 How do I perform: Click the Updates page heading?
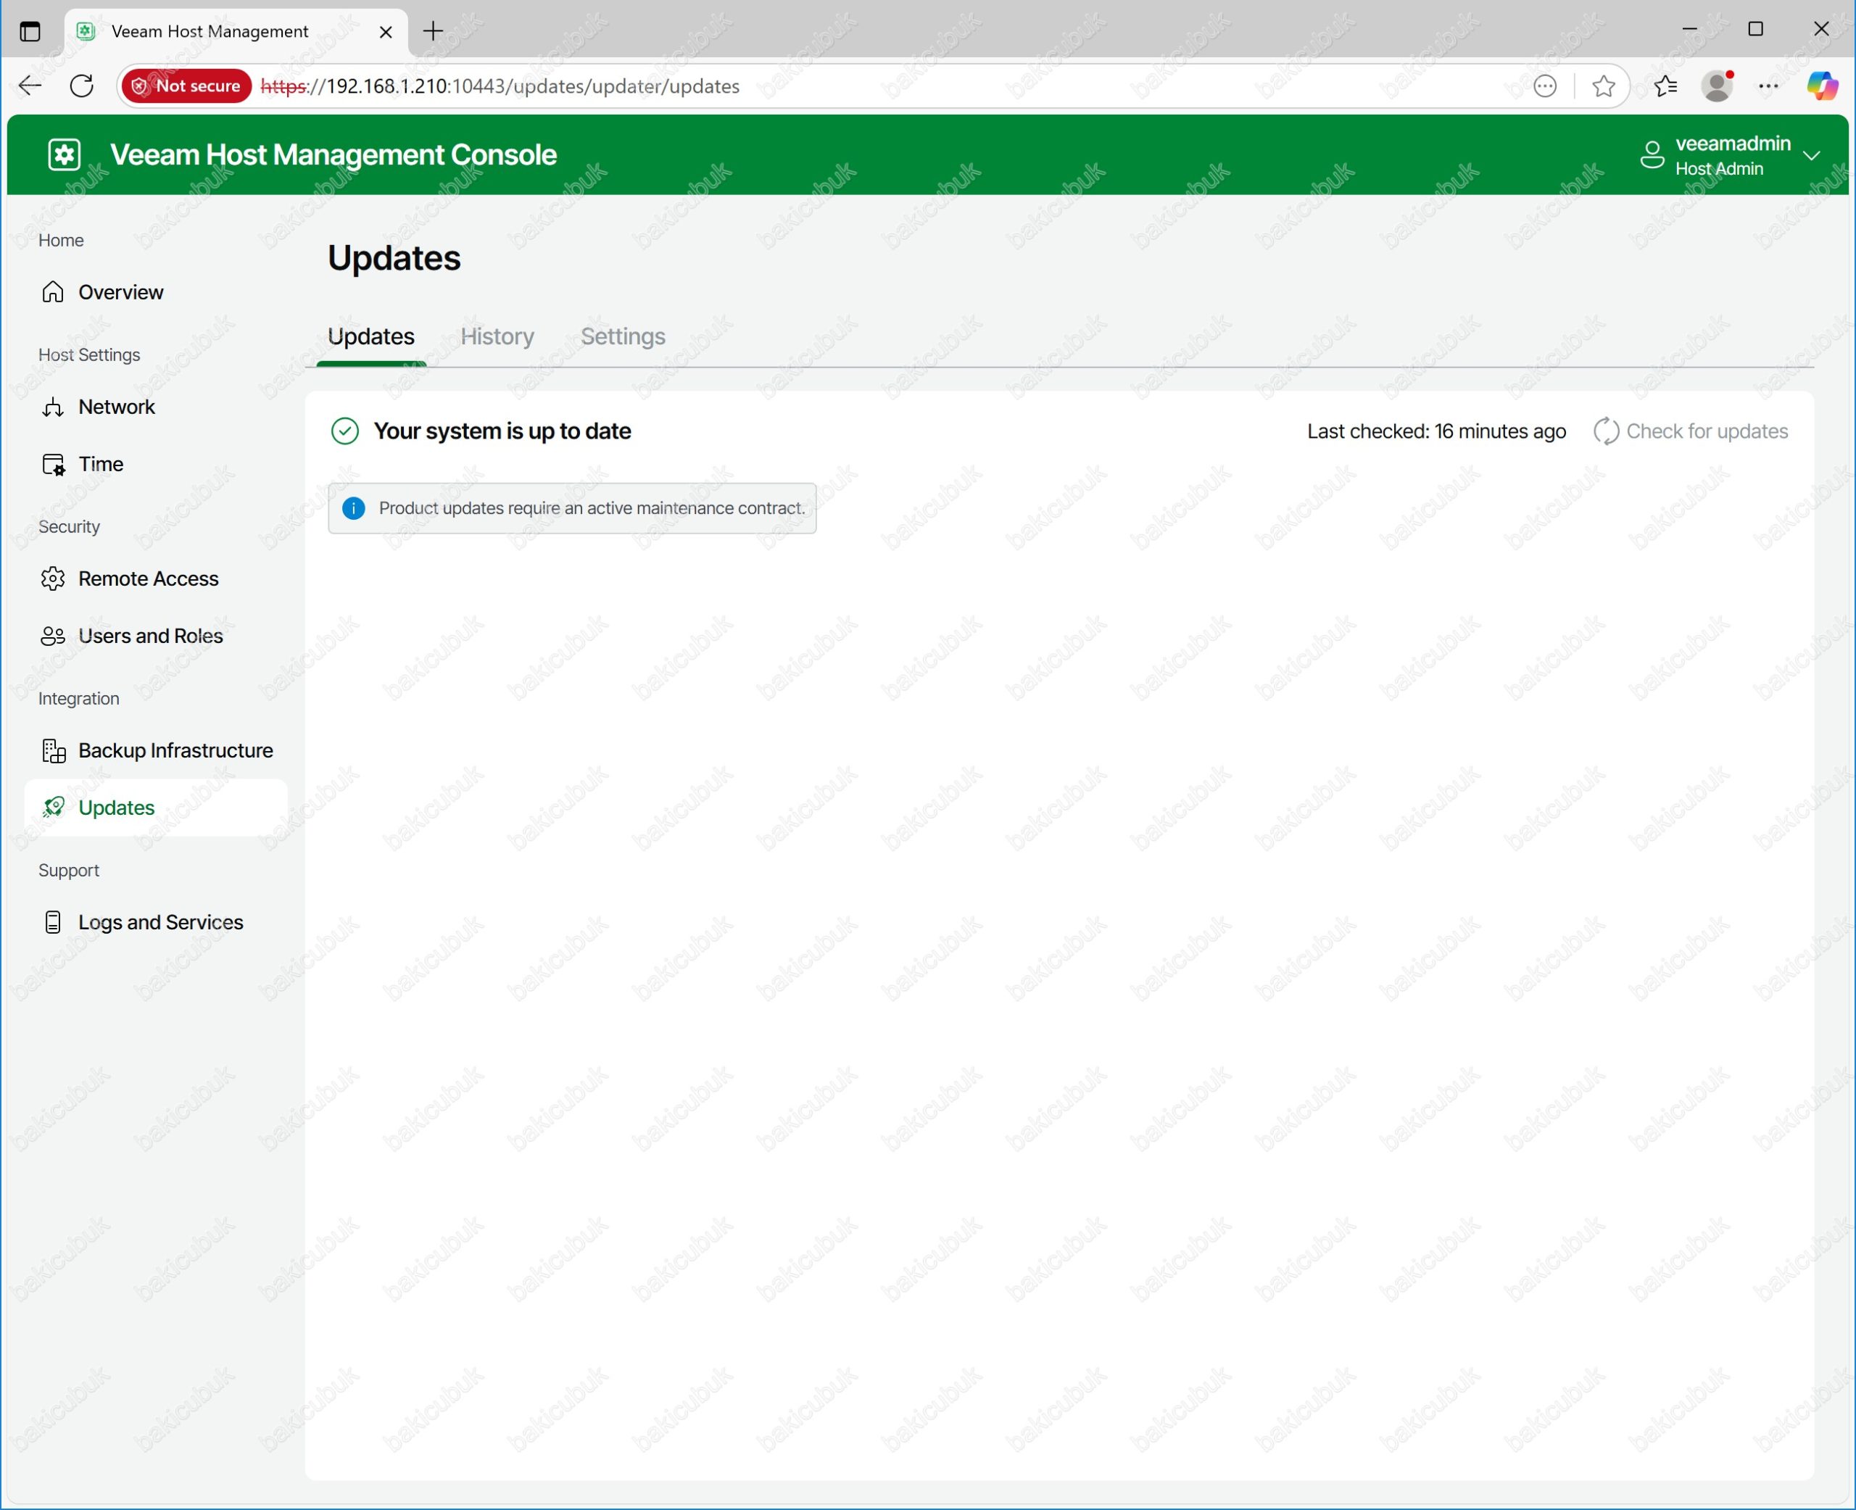pyautogui.click(x=394, y=258)
